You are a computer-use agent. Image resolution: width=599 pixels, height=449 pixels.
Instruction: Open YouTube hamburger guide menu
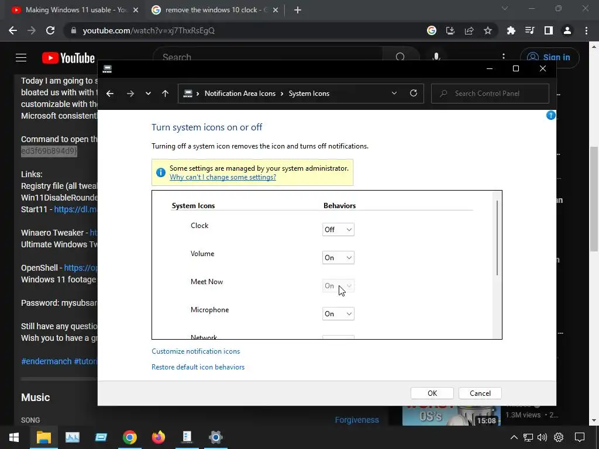21,58
